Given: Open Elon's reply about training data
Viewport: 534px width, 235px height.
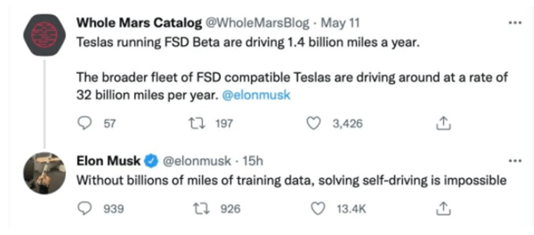Looking at the screenshot, I should coord(291,181).
